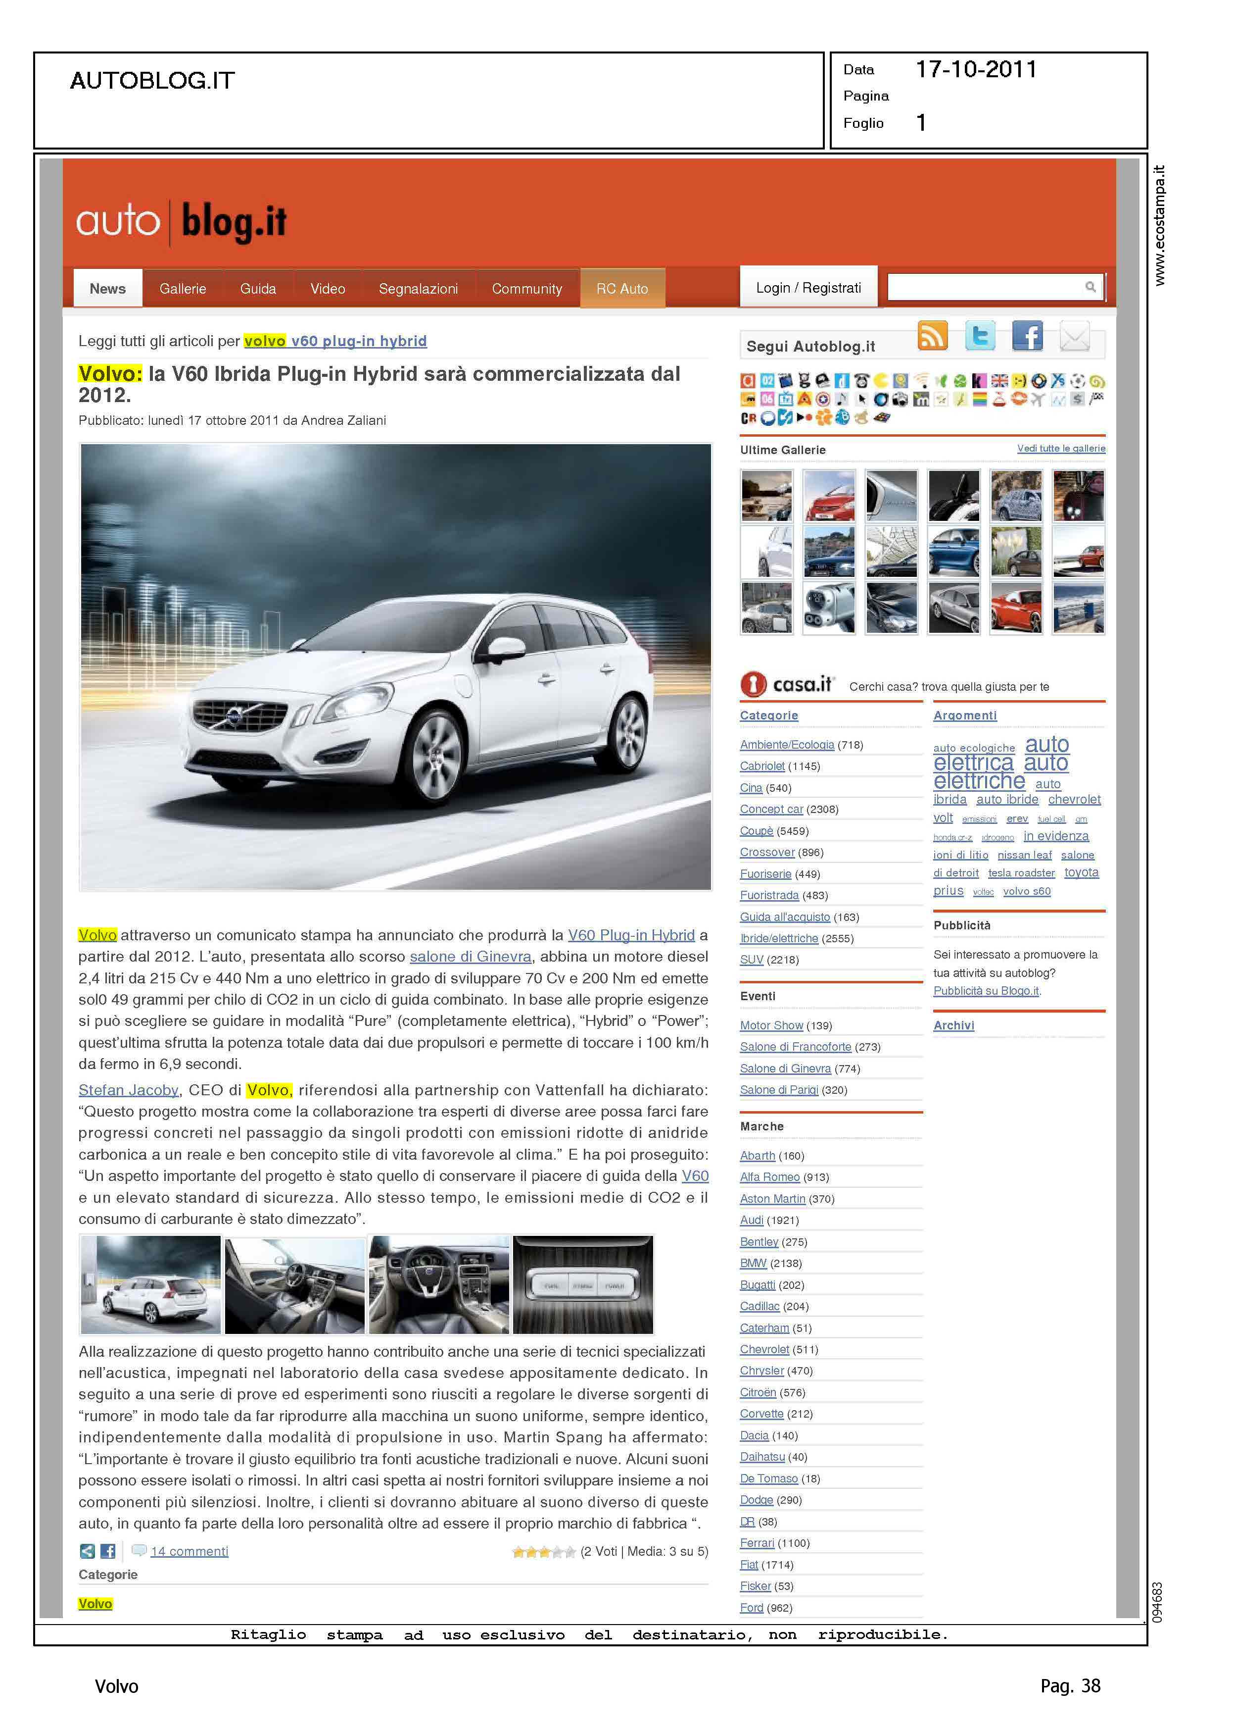The height and width of the screenshot is (1734, 1235).
Task: Click the orange RSS feed icon
Action: coord(932,336)
